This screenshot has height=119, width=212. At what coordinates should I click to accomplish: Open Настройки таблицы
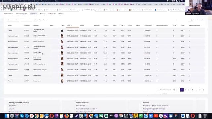tap(41, 20)
